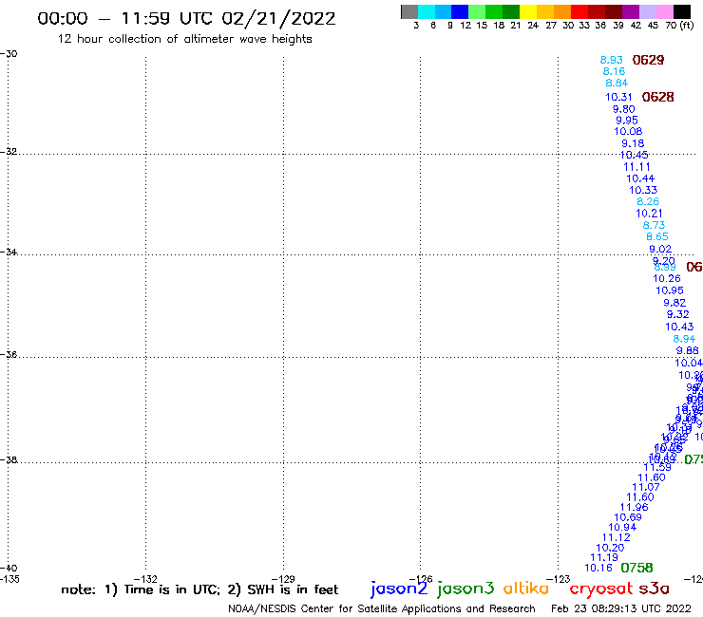Select the 10.95 wave height reading
Viewport: 703px width, 617px height.
[x=670, y=290]
